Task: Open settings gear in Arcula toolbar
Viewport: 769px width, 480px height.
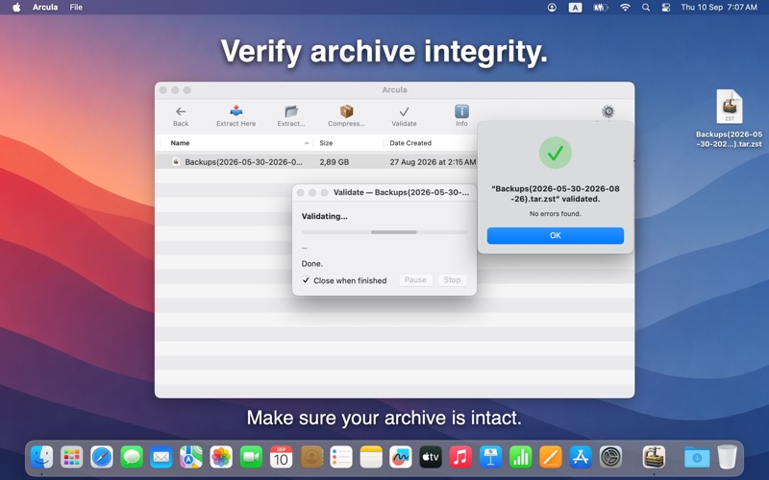Action: point(608,111)
